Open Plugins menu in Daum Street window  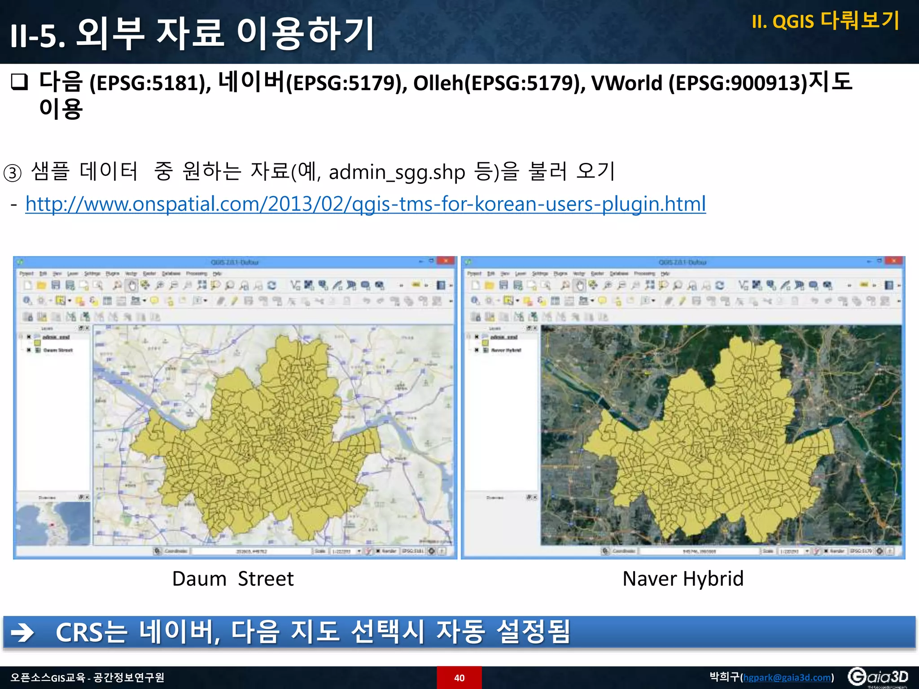(113, 274)
